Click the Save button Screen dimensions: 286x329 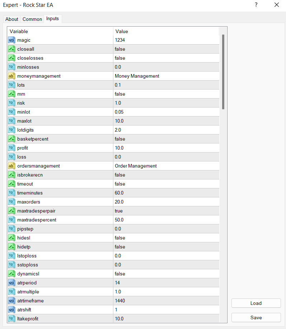256,317
